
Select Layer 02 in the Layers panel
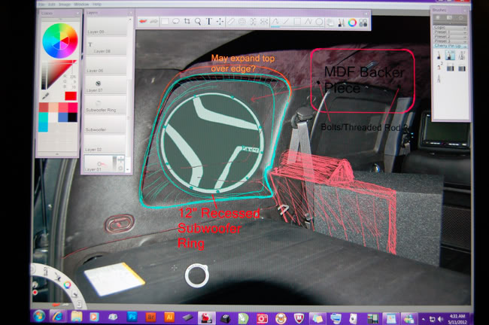coord(106,144)
